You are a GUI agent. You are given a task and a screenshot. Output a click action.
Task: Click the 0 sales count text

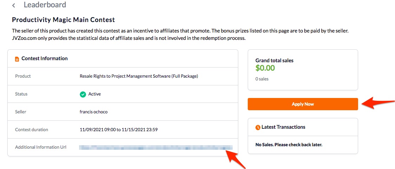(262, 79)
